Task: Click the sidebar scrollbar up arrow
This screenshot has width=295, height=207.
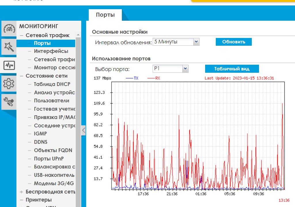Action: [x=78, y=34]
